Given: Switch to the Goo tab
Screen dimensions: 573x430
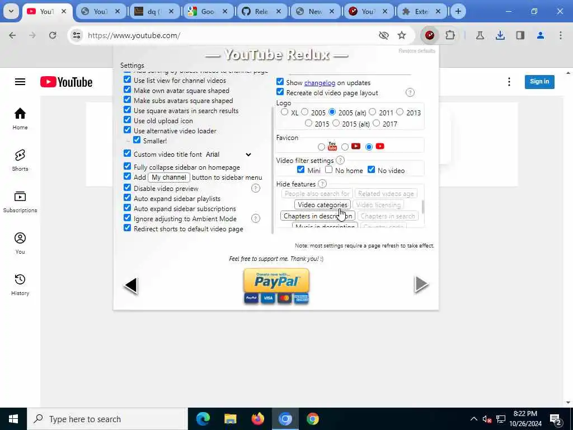Looking at the screenshot, I should tap(207, 11).
